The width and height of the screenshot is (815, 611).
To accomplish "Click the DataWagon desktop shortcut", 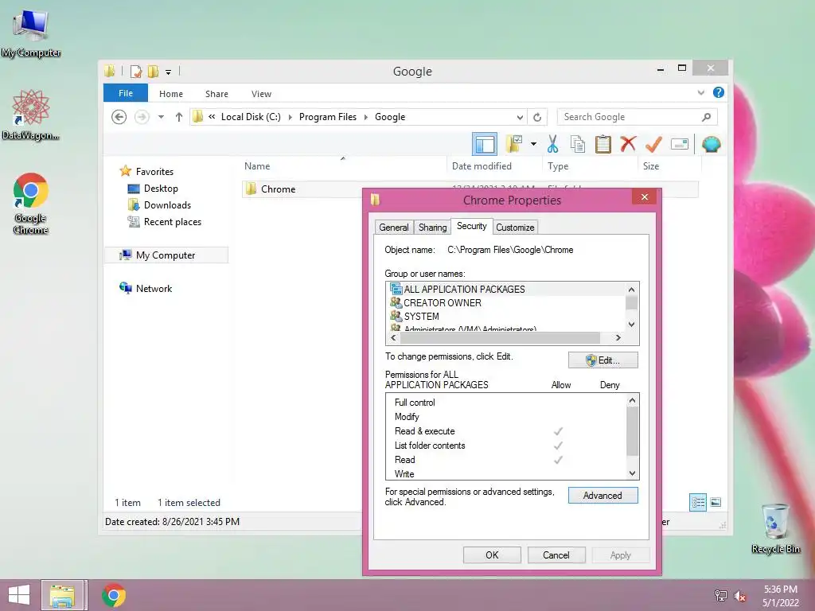I will point(31,115).
